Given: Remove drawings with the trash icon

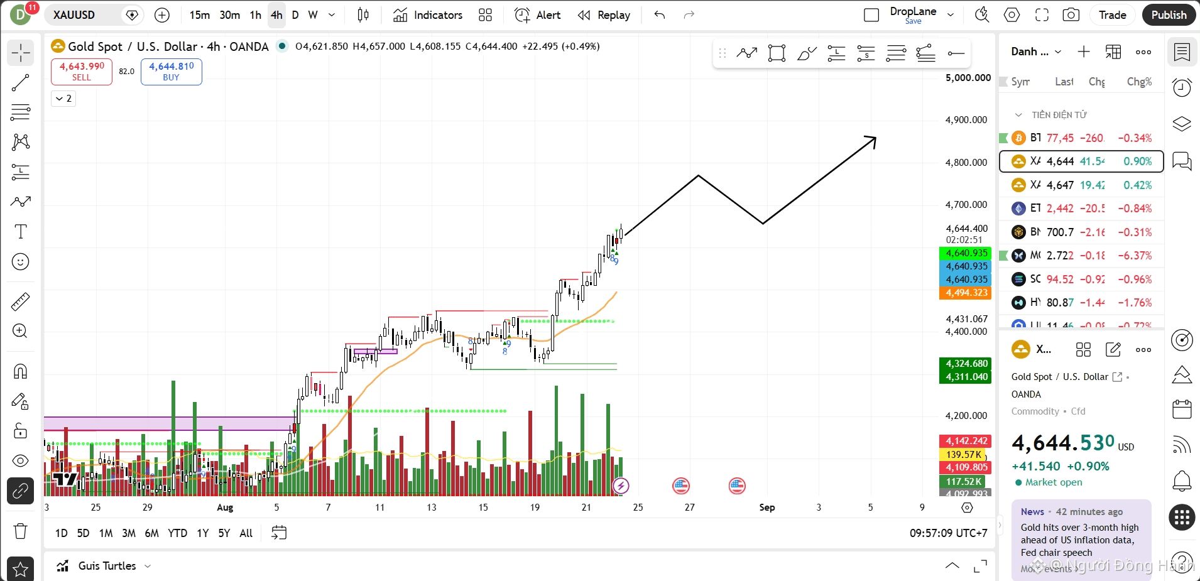Looking at the screenshot, I should click(x=20, y=531).
